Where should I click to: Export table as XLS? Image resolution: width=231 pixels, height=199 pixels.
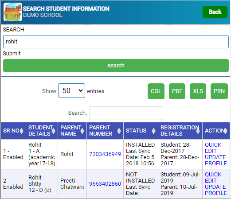198,91
